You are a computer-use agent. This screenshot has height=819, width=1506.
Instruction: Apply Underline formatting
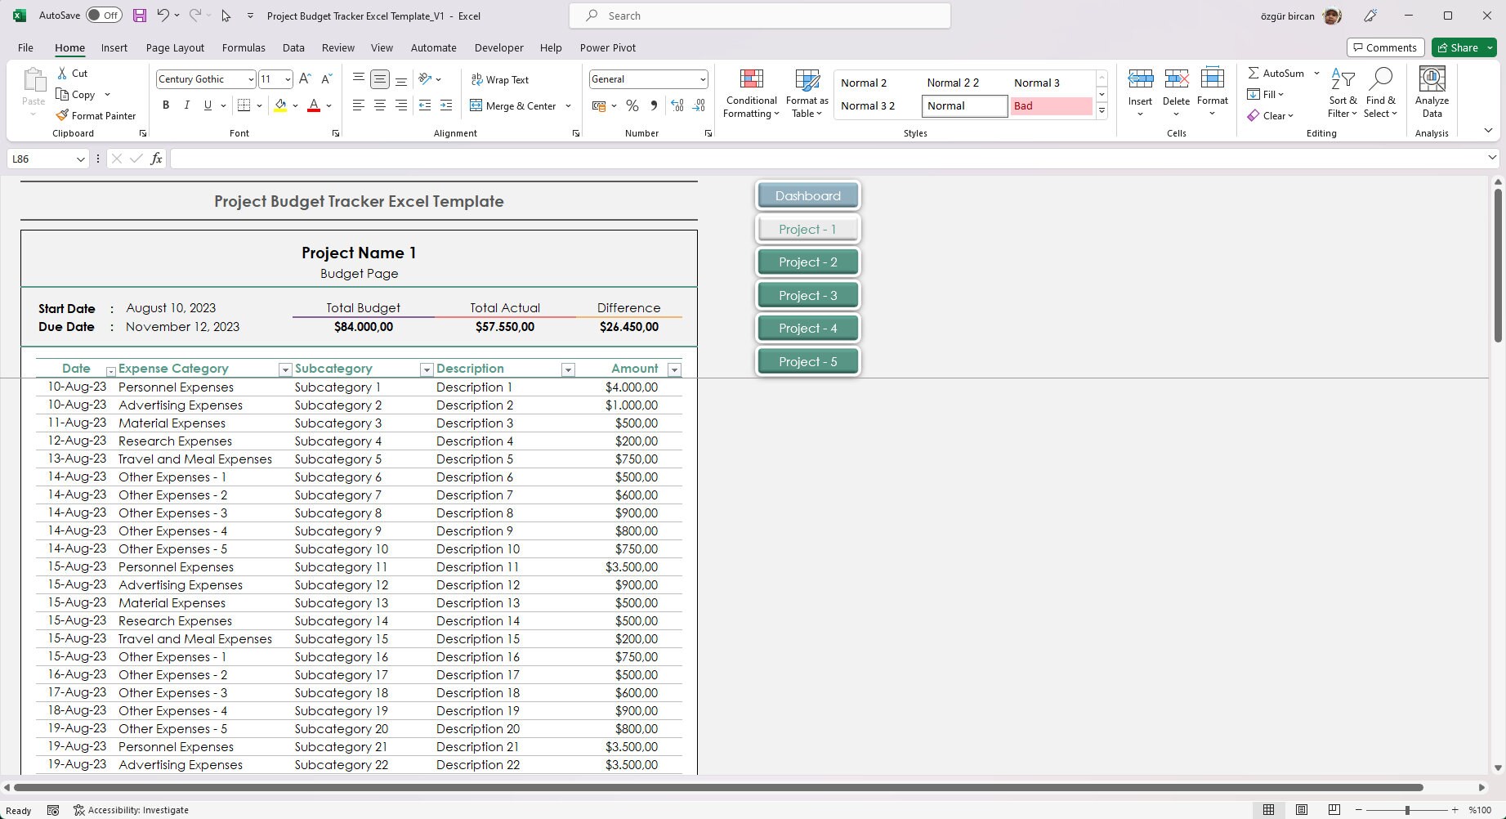pos(207,105)
